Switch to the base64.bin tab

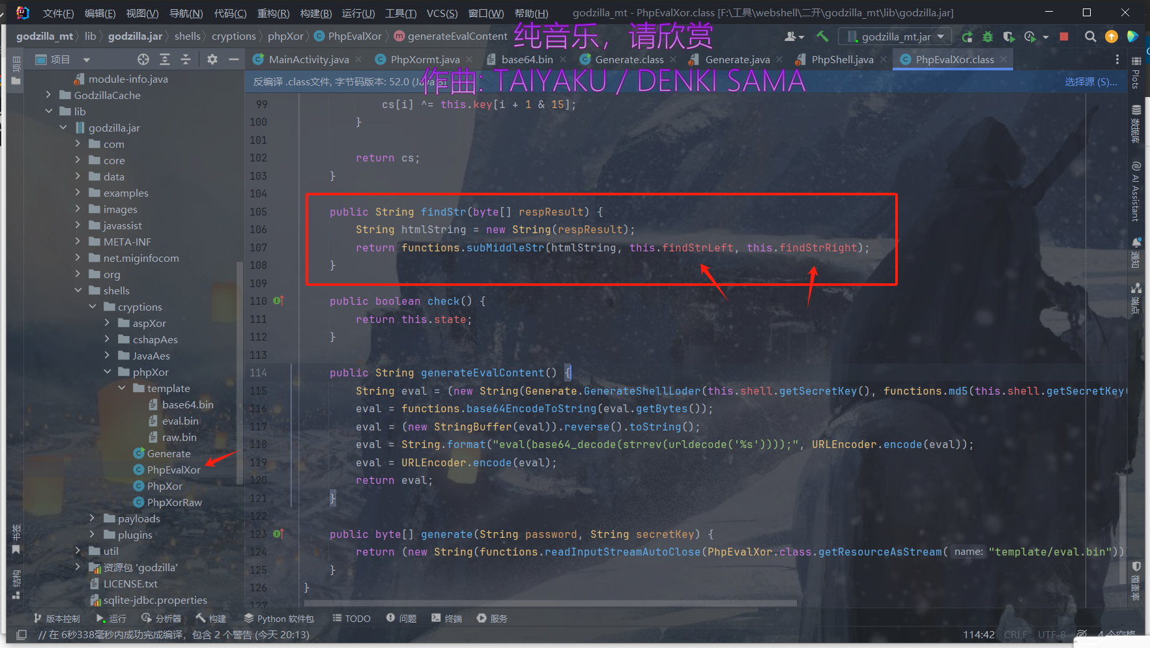[527, 59]
